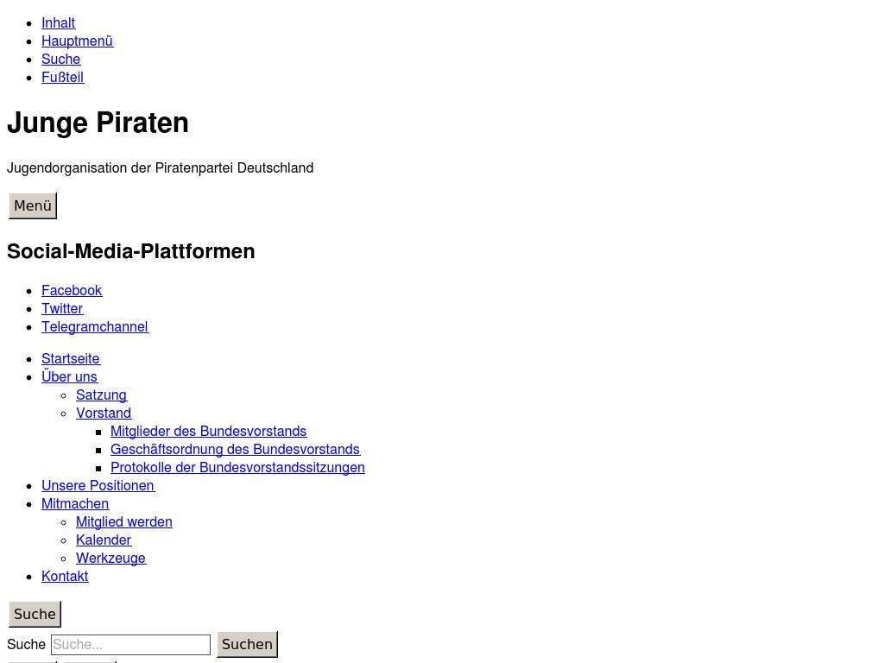Select the Fußteil skip link

(62, 77)
